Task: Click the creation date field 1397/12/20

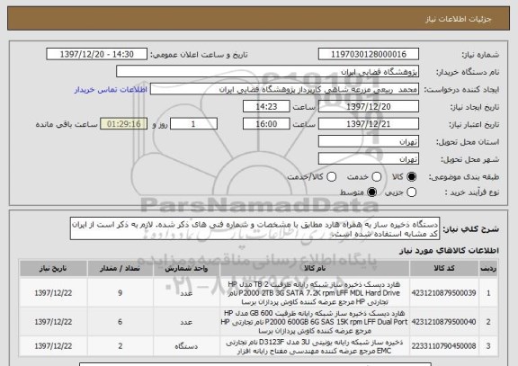Action: coord(369,107)
